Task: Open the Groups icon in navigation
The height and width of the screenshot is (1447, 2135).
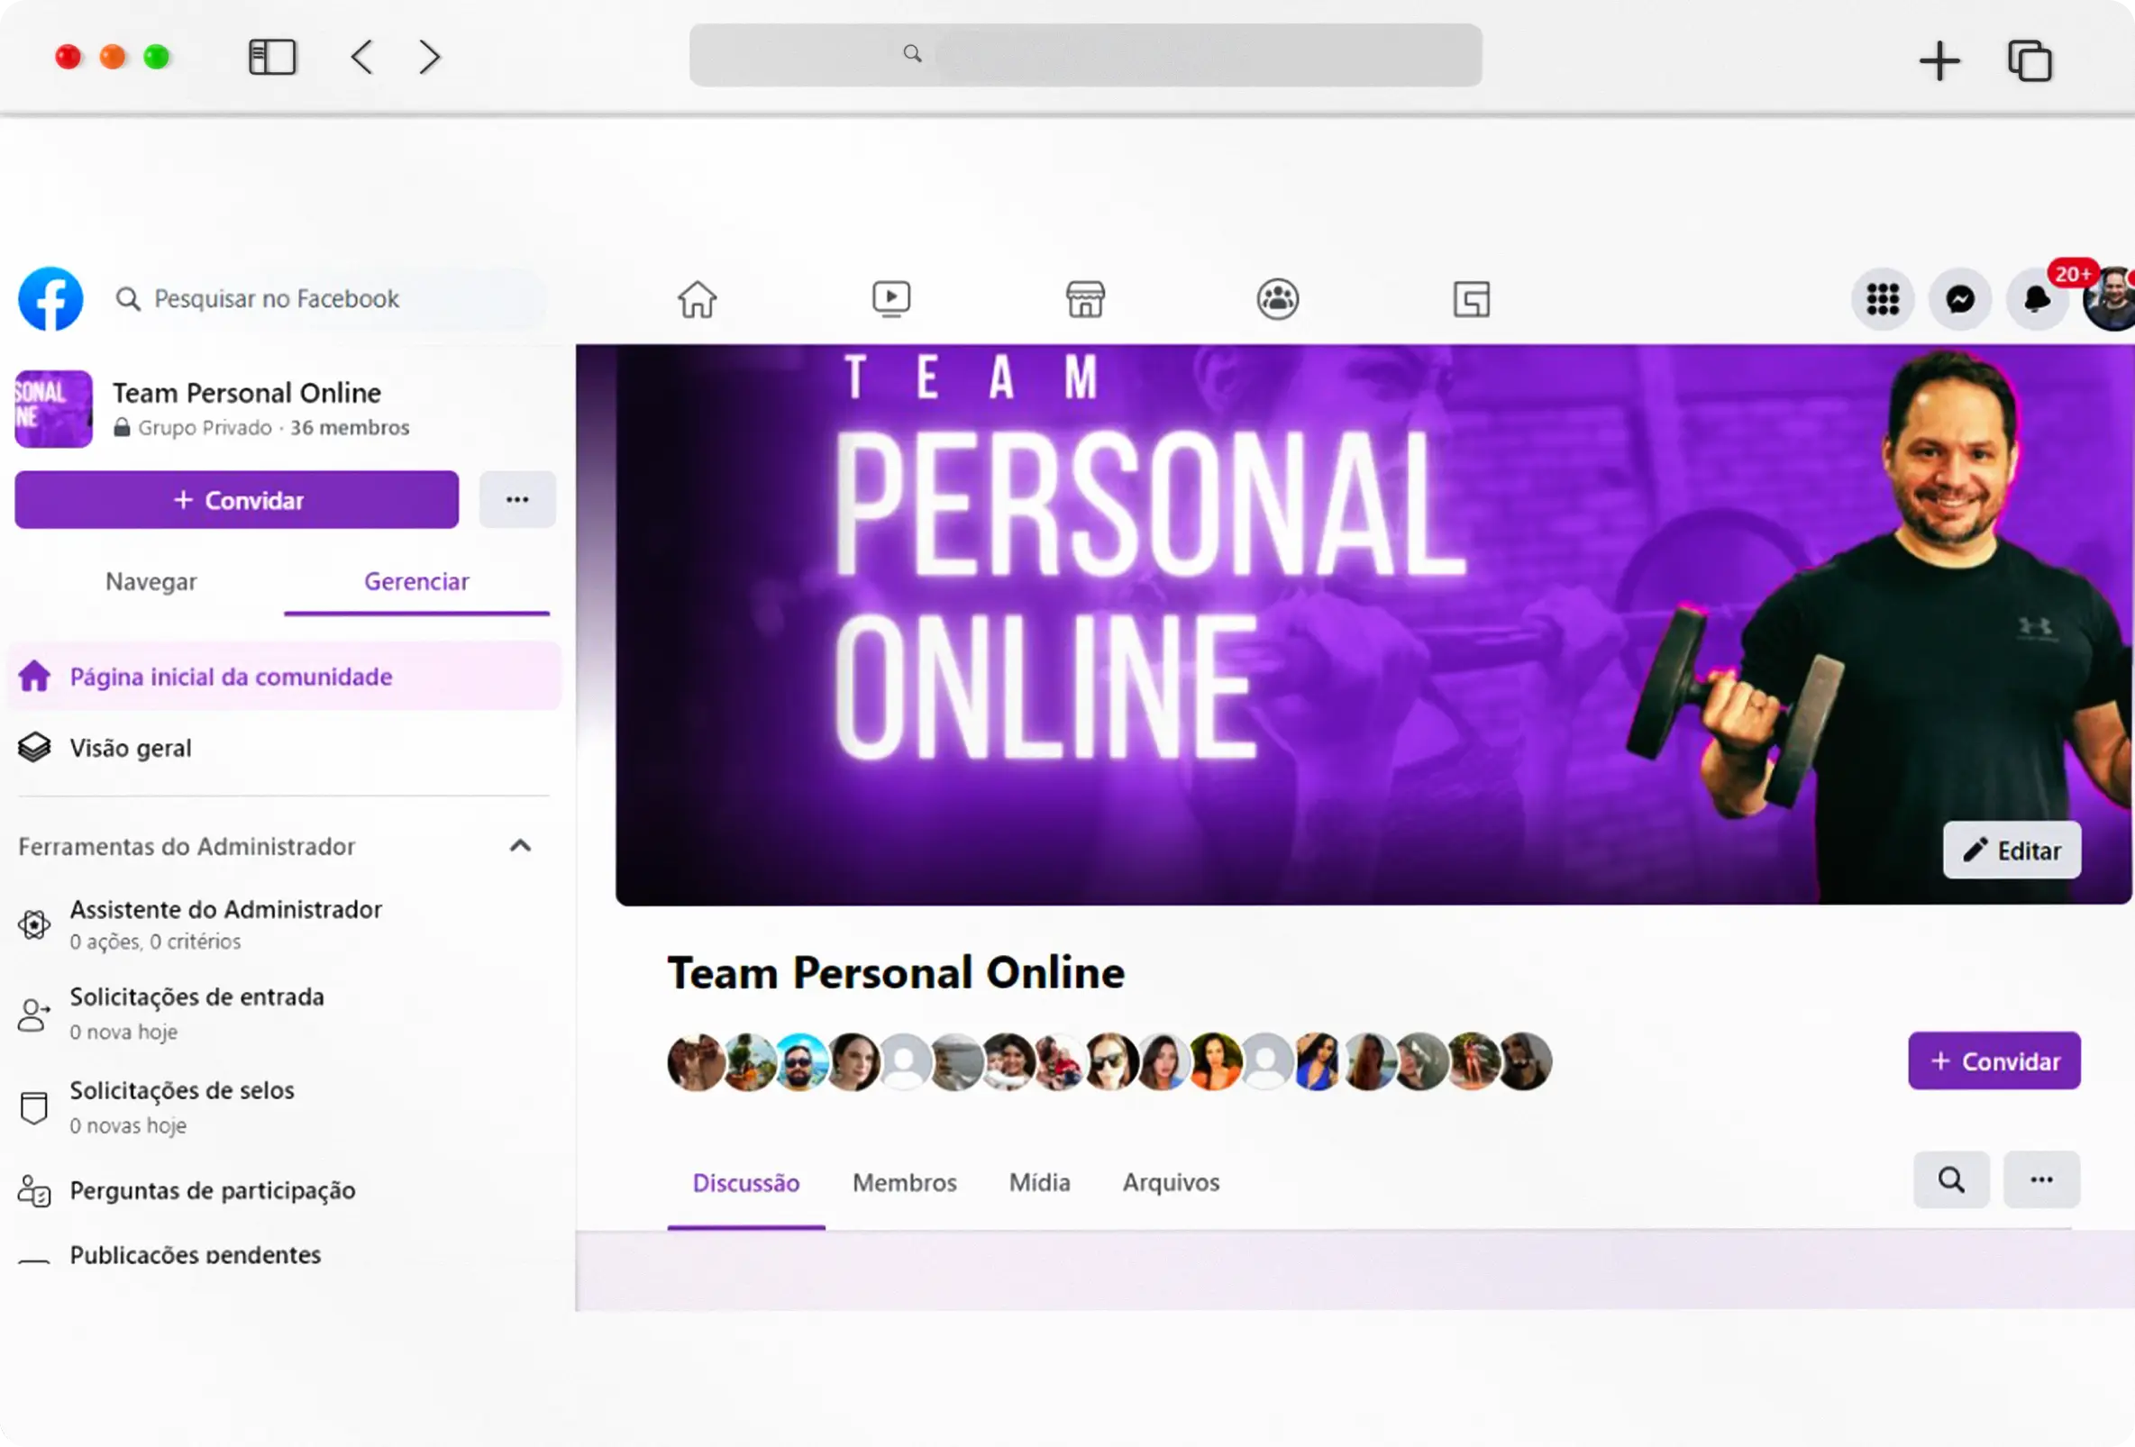Action: click(x=1277, y=298)
